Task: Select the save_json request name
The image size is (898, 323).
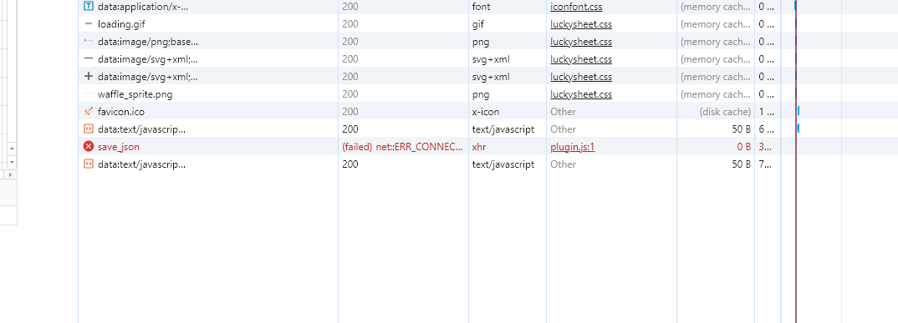Action: [x=119, y=147]
